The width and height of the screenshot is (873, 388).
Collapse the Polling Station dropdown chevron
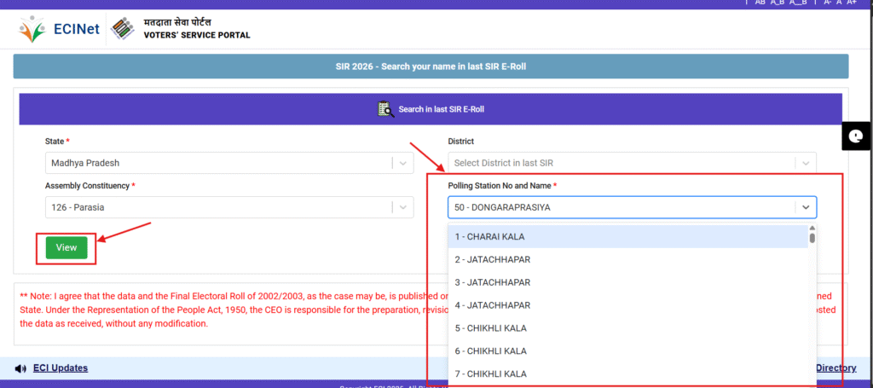[x=804, y=206]
